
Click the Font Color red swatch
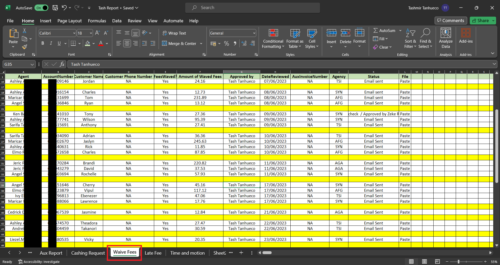(101, 43)
